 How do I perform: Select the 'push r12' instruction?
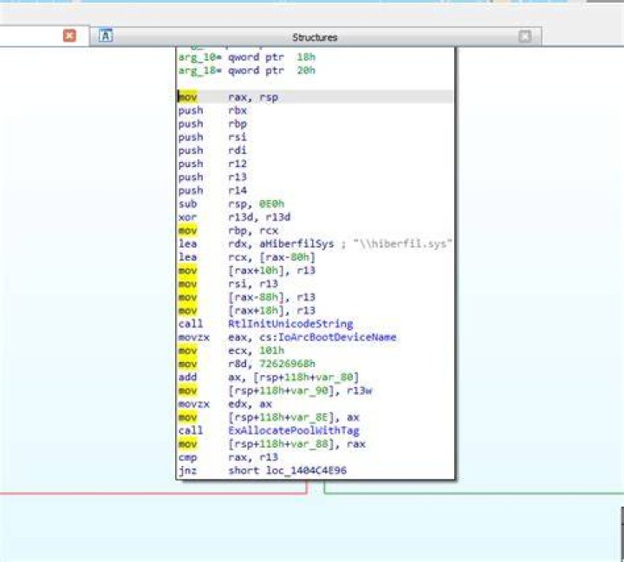(212, 164)
